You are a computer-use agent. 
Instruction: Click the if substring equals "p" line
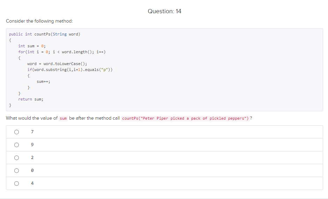(70, 70)
